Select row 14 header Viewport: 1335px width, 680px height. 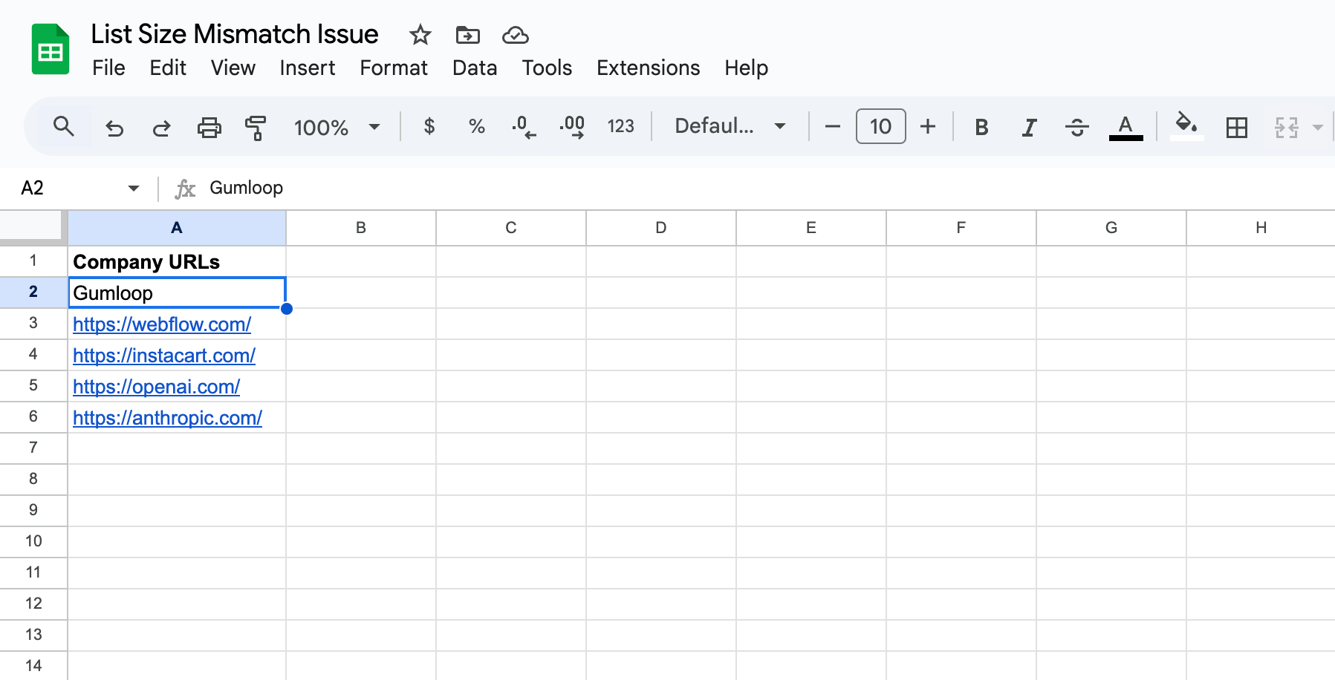(33, 665)
